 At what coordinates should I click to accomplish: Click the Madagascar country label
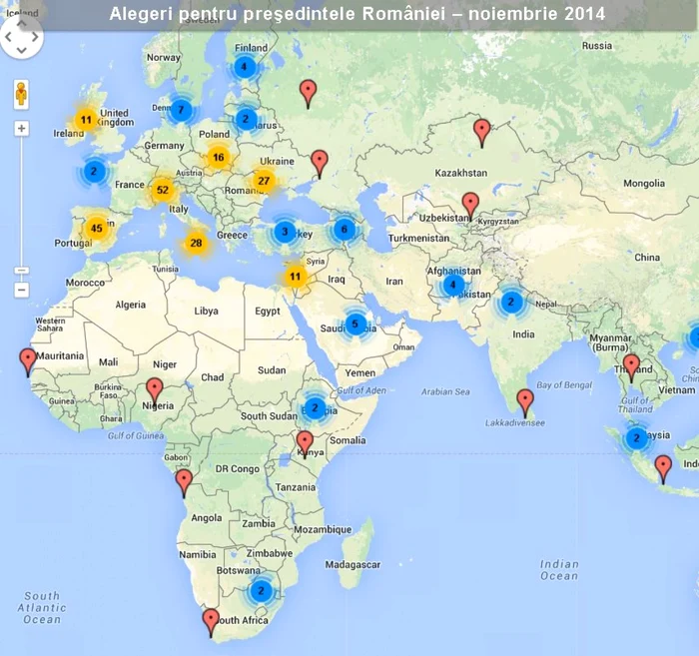[x=352, y=565]
